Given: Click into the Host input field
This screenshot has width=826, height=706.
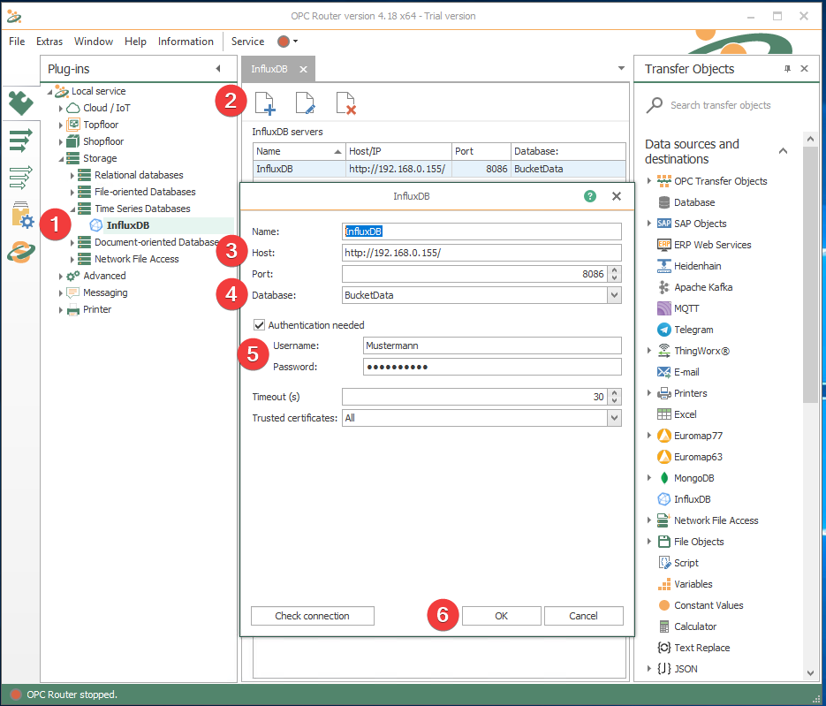Looking at the screenshot, I should pos(481,253).
